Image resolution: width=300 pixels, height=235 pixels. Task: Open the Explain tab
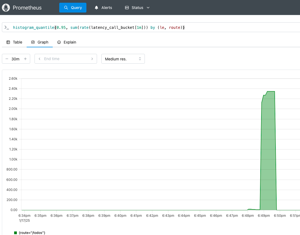(67, 42)
